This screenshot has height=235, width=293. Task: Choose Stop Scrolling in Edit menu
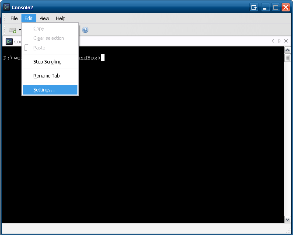click(x=50, y=62)
